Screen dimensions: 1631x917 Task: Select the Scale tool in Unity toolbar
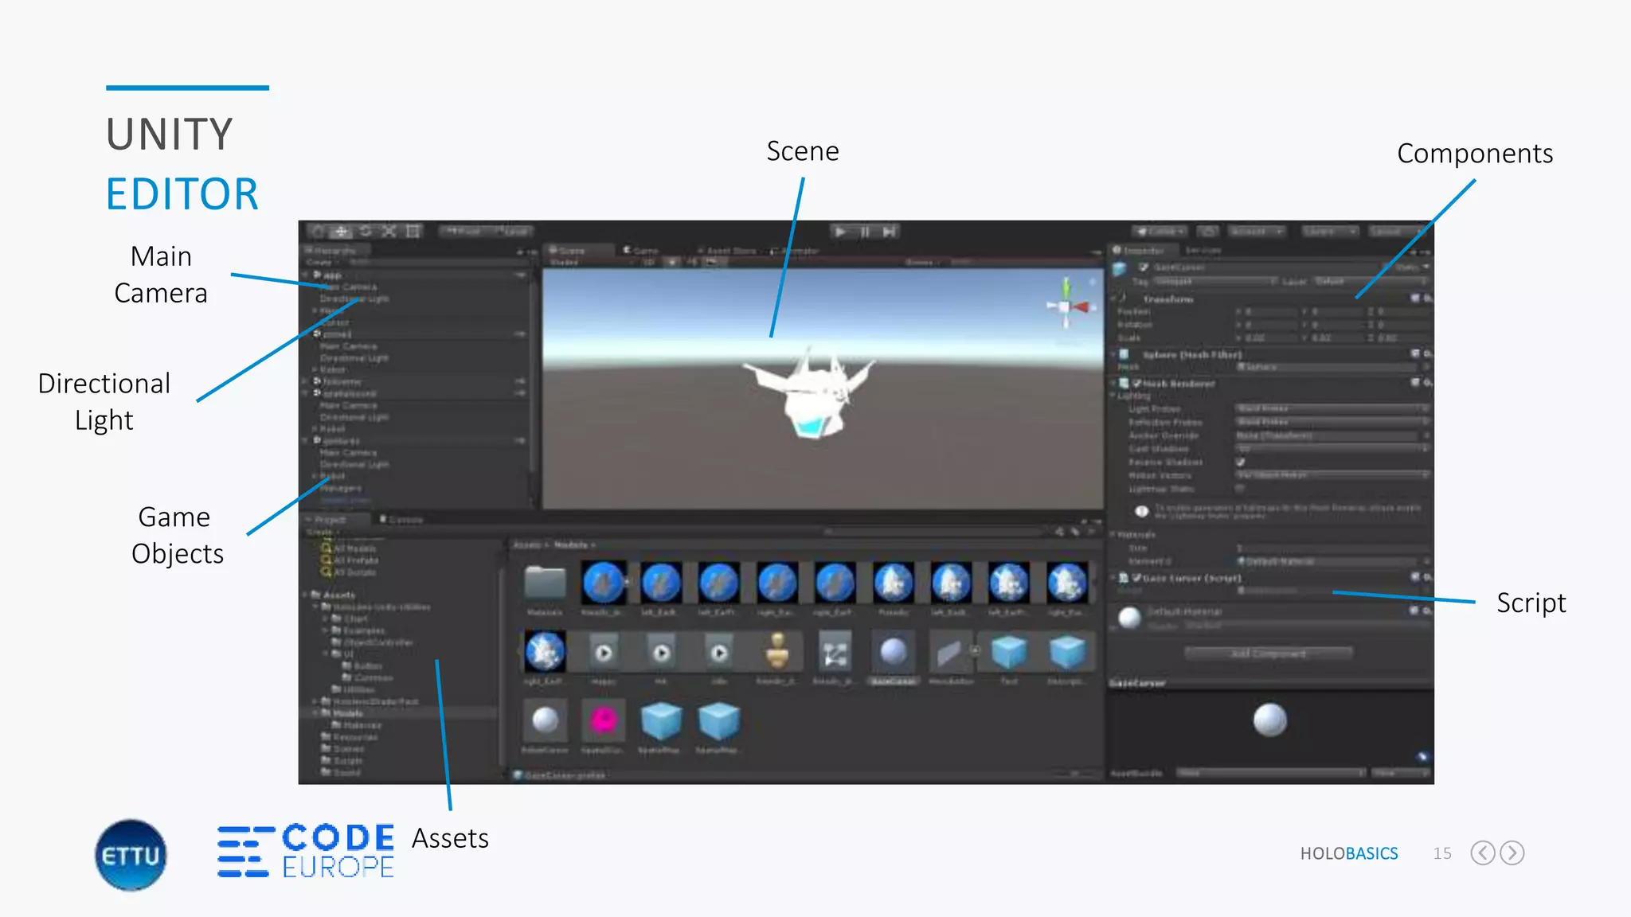(x=389, y=232)
